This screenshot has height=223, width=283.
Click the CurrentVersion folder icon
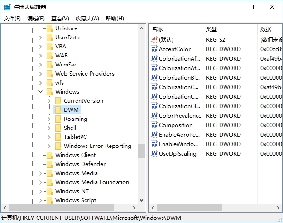58,101
